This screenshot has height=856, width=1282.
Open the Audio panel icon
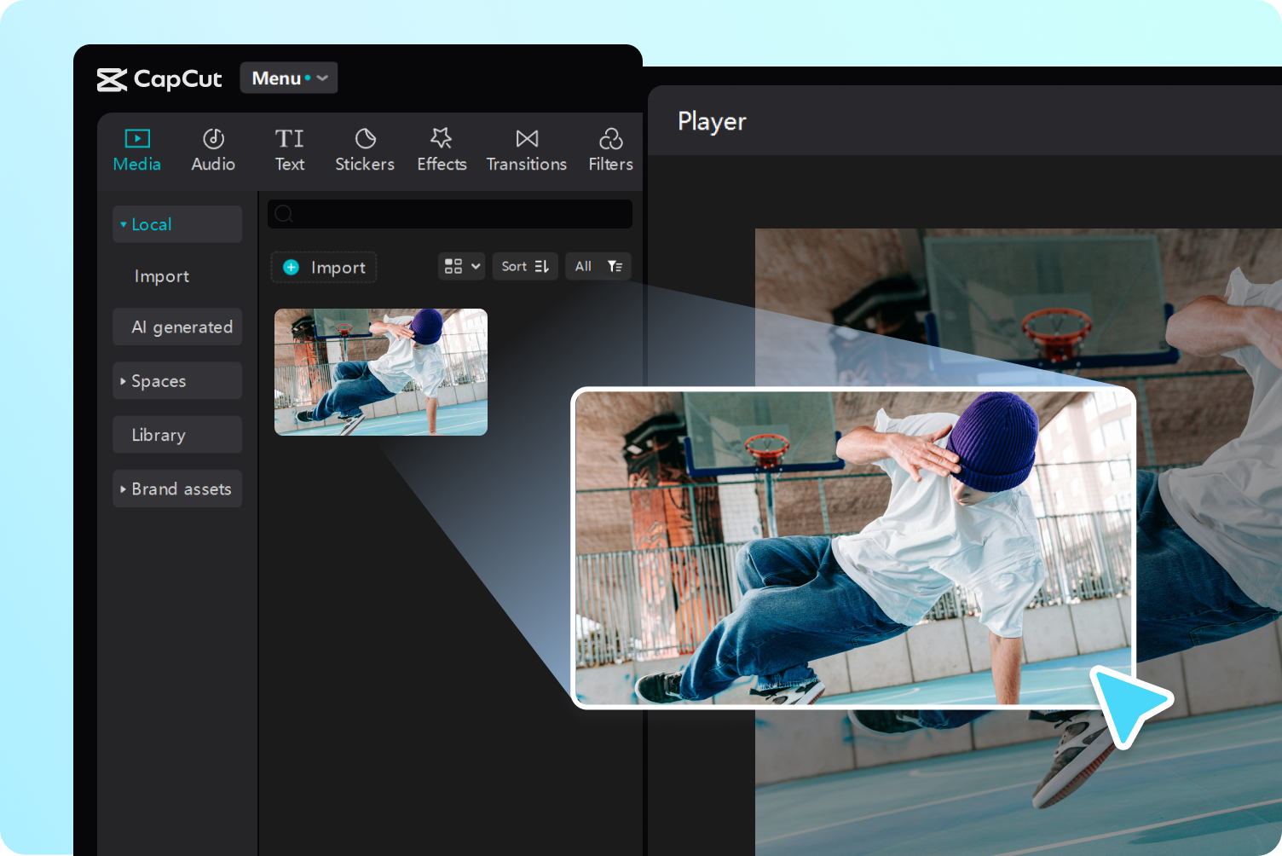click(213, 139)
